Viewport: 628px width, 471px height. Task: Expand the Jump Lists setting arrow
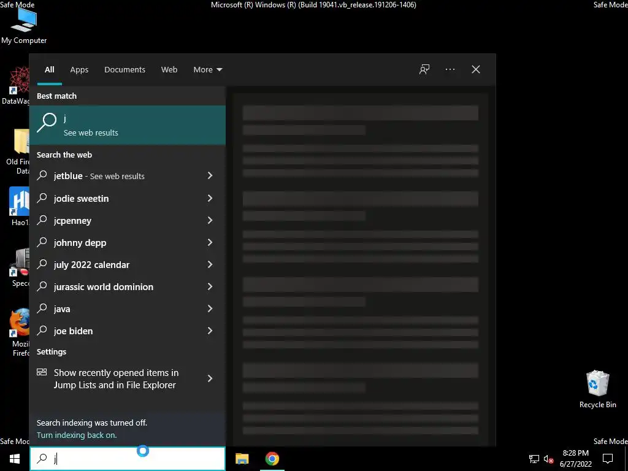(210, 378)
